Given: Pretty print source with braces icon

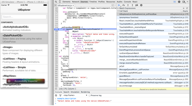Looking at the screenshot, I should click(x=56, y=89).
